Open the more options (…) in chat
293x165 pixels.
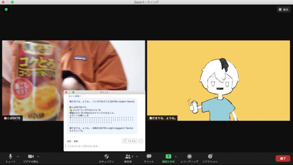[140, 141]
